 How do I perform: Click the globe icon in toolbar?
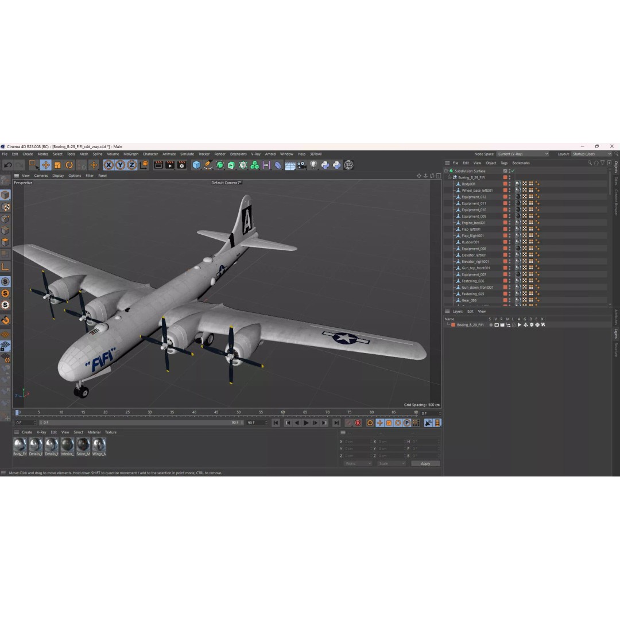click(x=348, y=165)
